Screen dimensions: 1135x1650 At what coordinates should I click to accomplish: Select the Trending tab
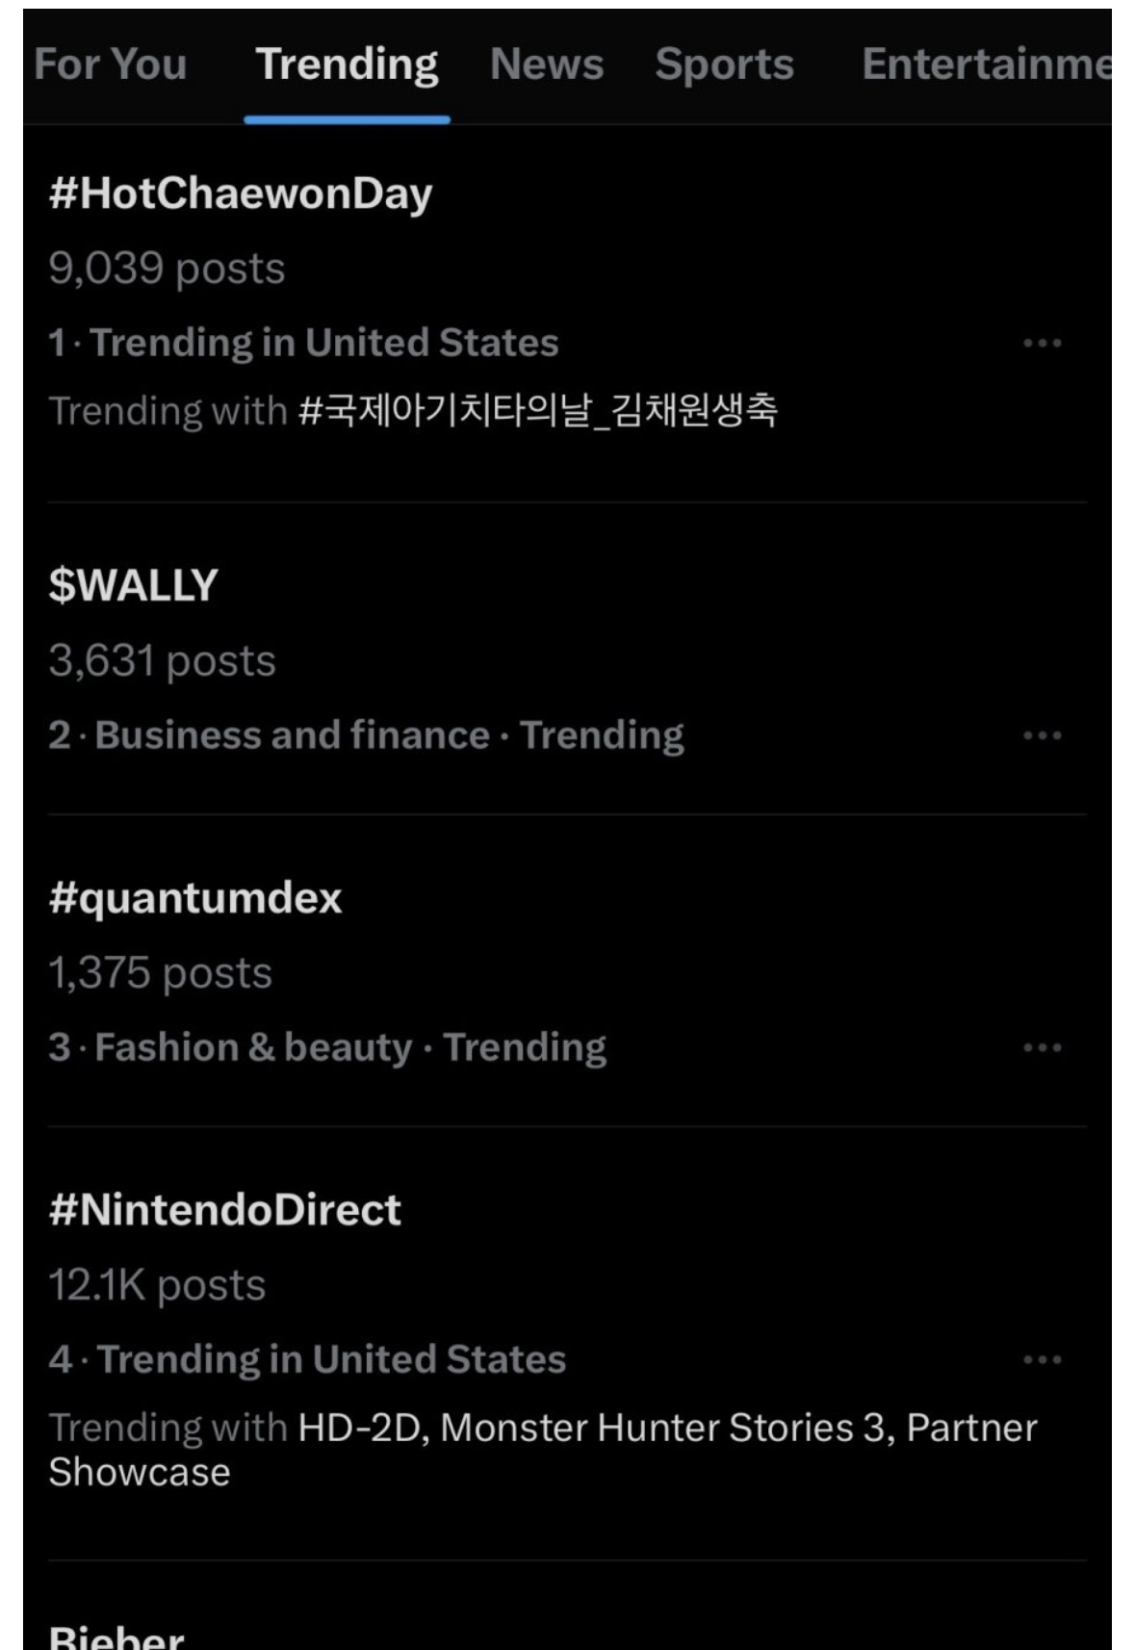347,64
